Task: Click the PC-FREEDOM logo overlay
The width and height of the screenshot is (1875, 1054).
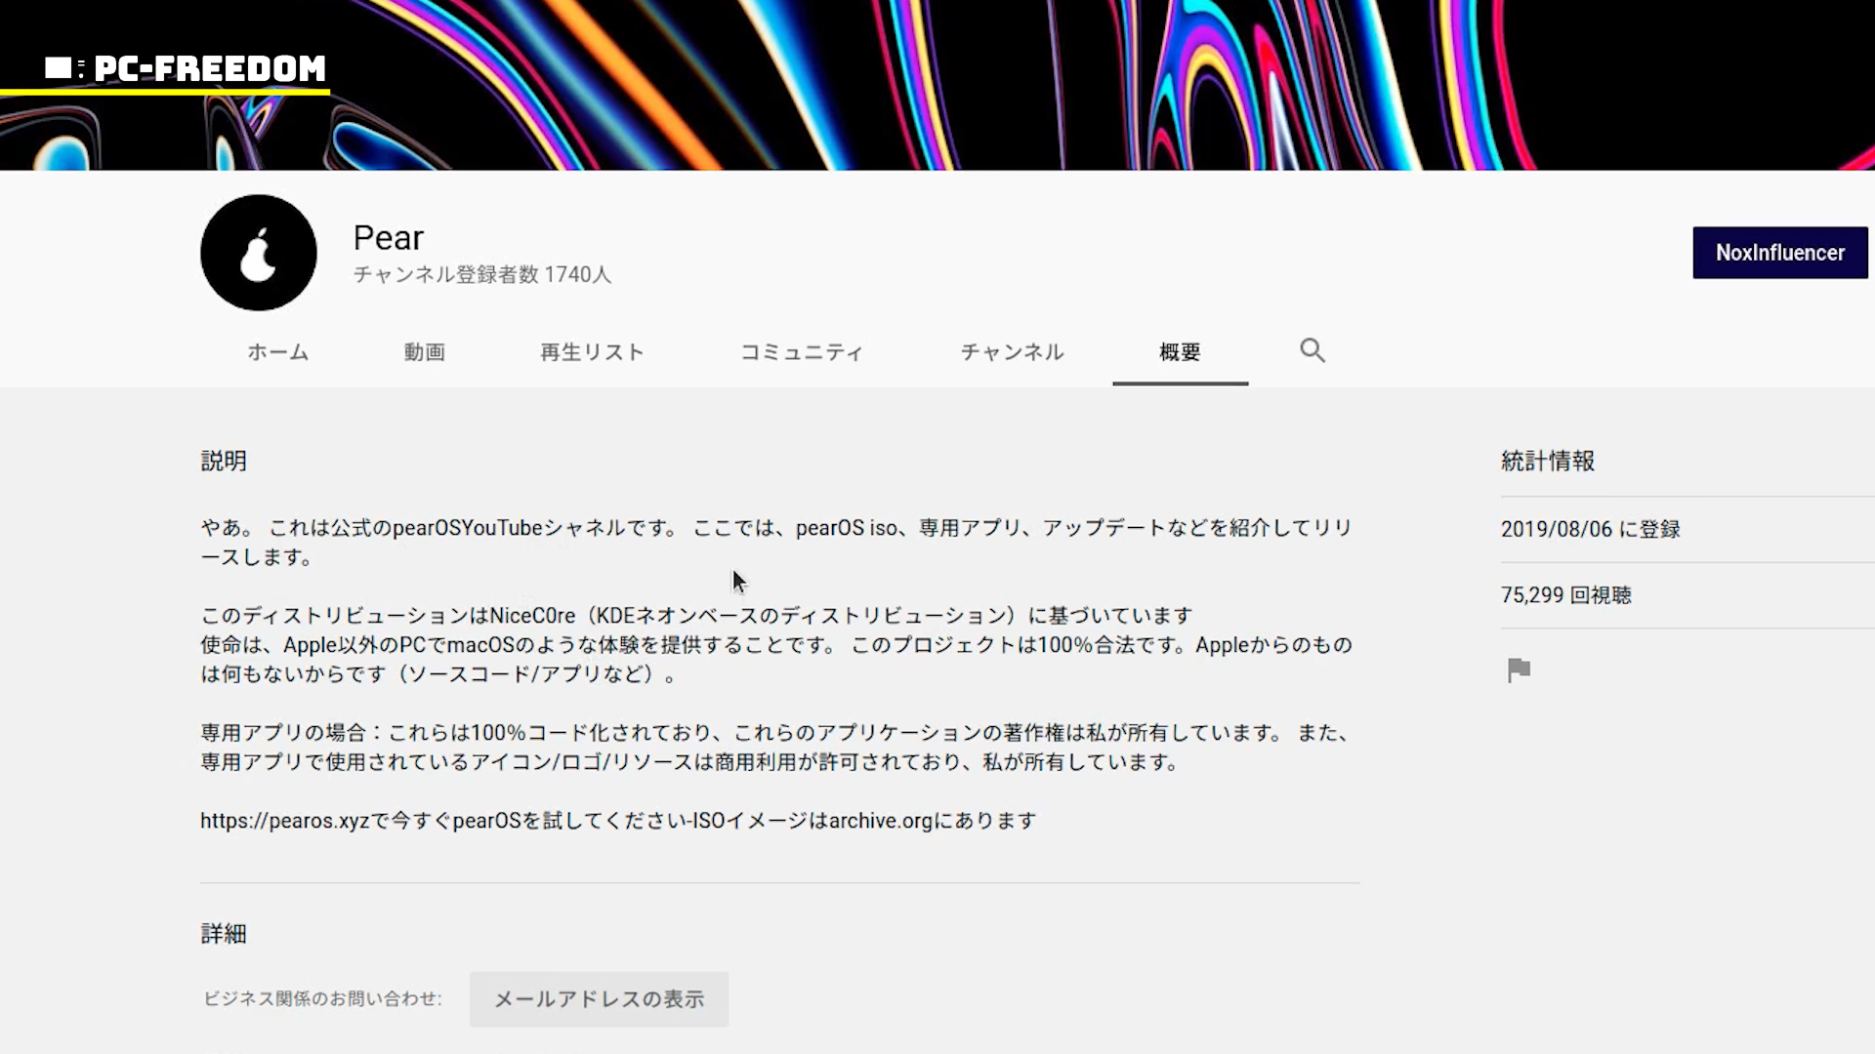Action: [186, 68]
